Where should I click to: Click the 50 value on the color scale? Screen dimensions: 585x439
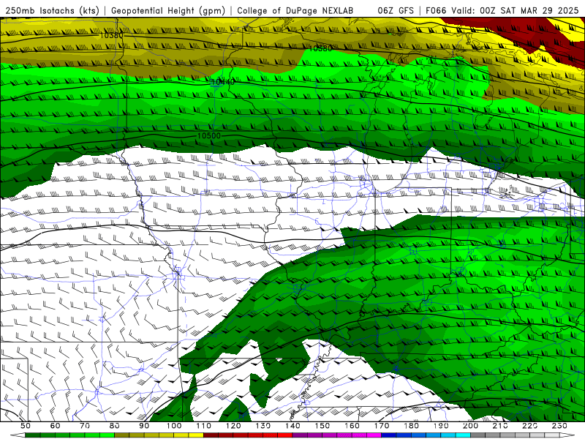[26, 426]
